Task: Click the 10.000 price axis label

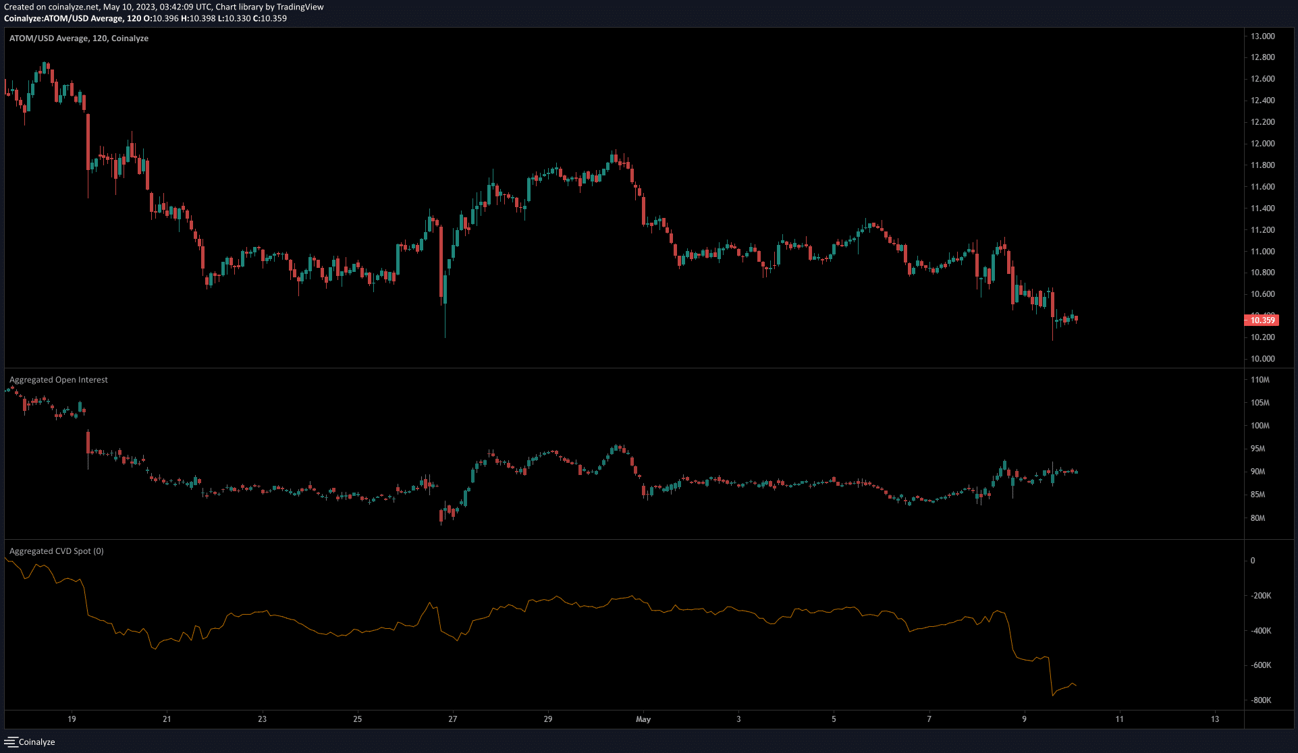Action: [1262, 359]
